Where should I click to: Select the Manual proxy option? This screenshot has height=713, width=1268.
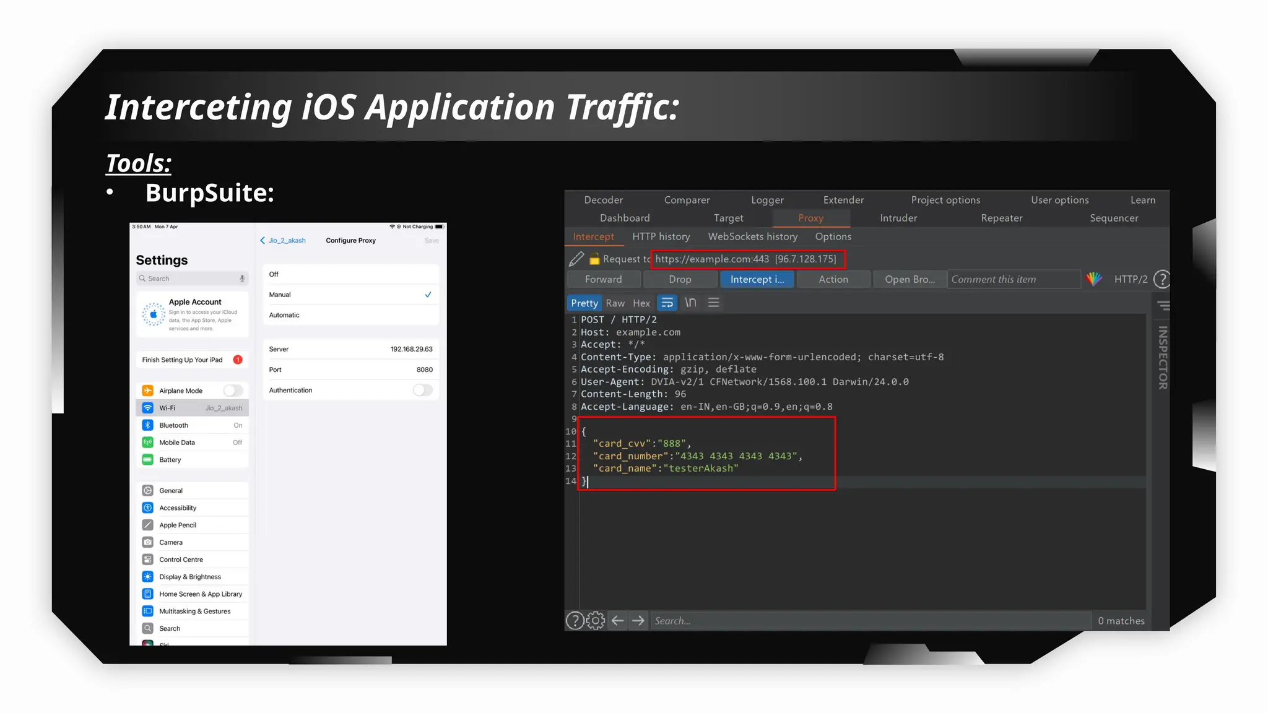(350, 295)
